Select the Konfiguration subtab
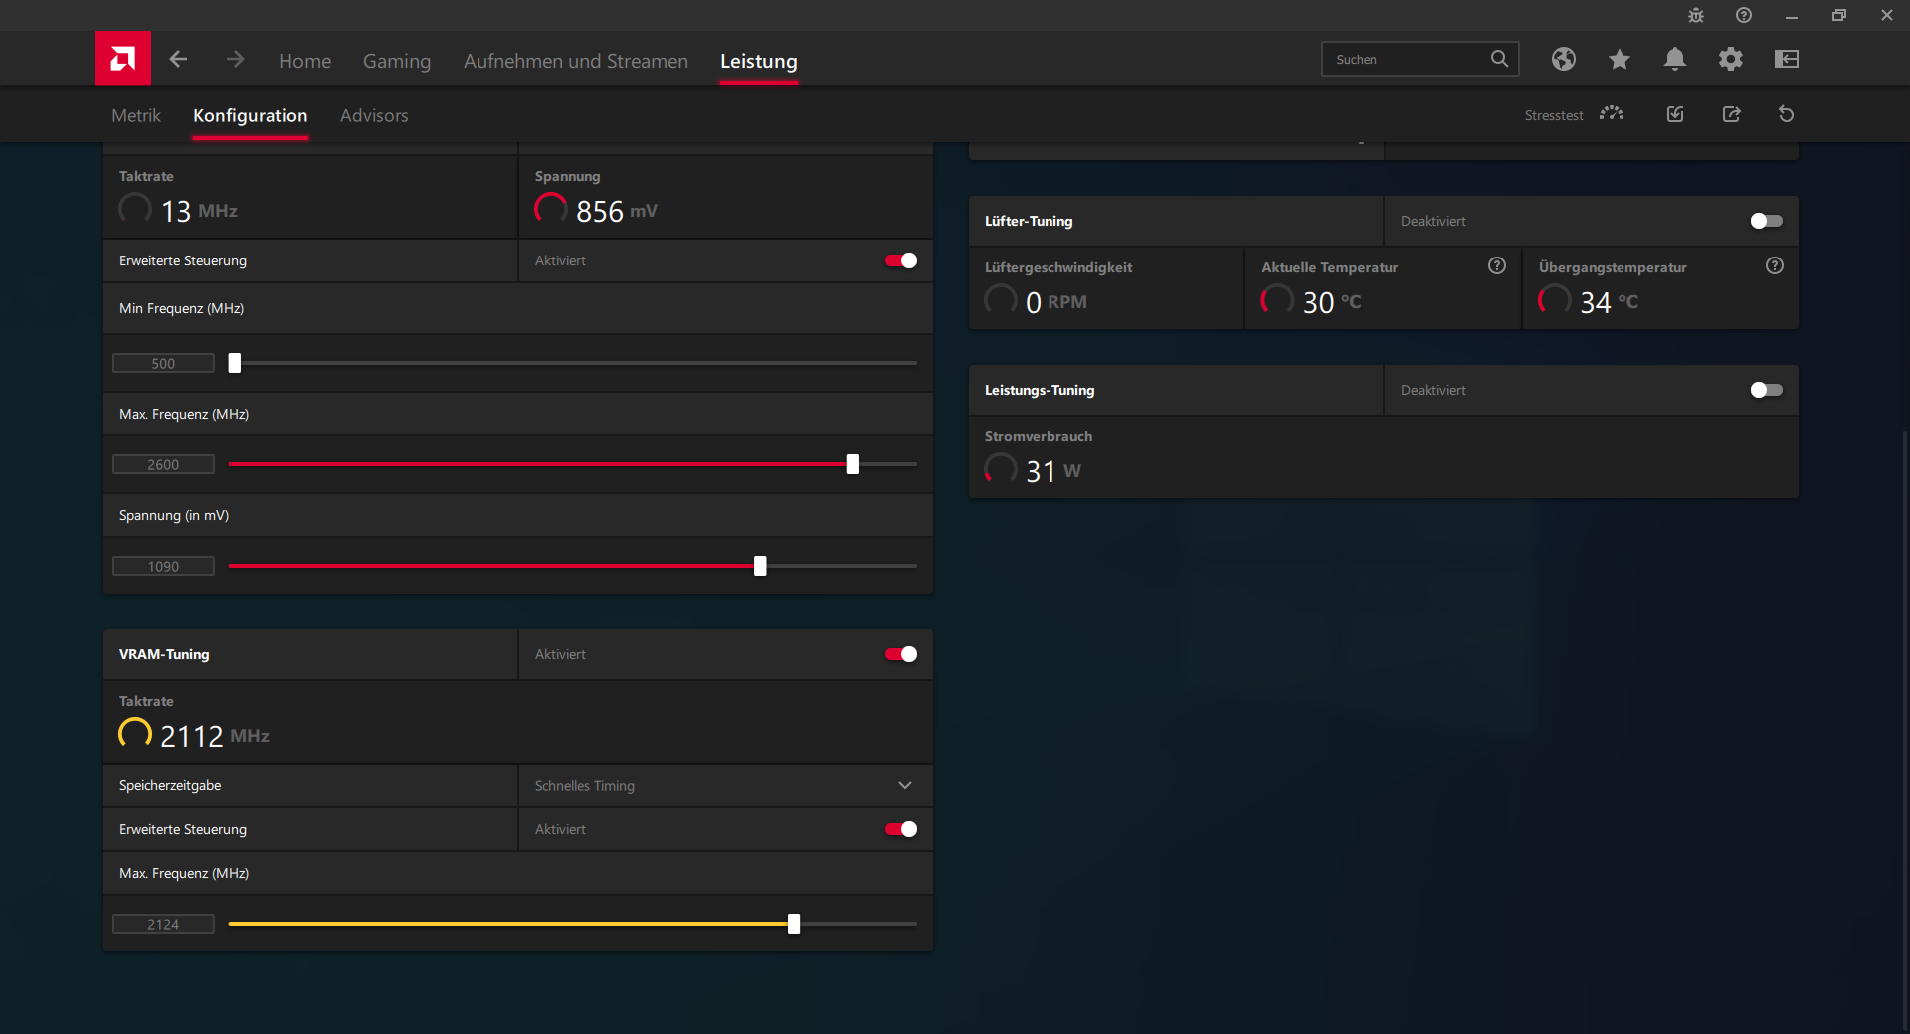This screenshot has width=1910, height=1034. tap(251, 115)
